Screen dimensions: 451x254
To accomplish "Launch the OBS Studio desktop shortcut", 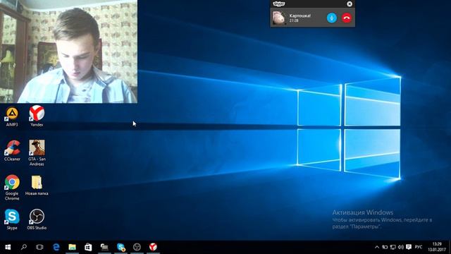I will tap(37, 219).
